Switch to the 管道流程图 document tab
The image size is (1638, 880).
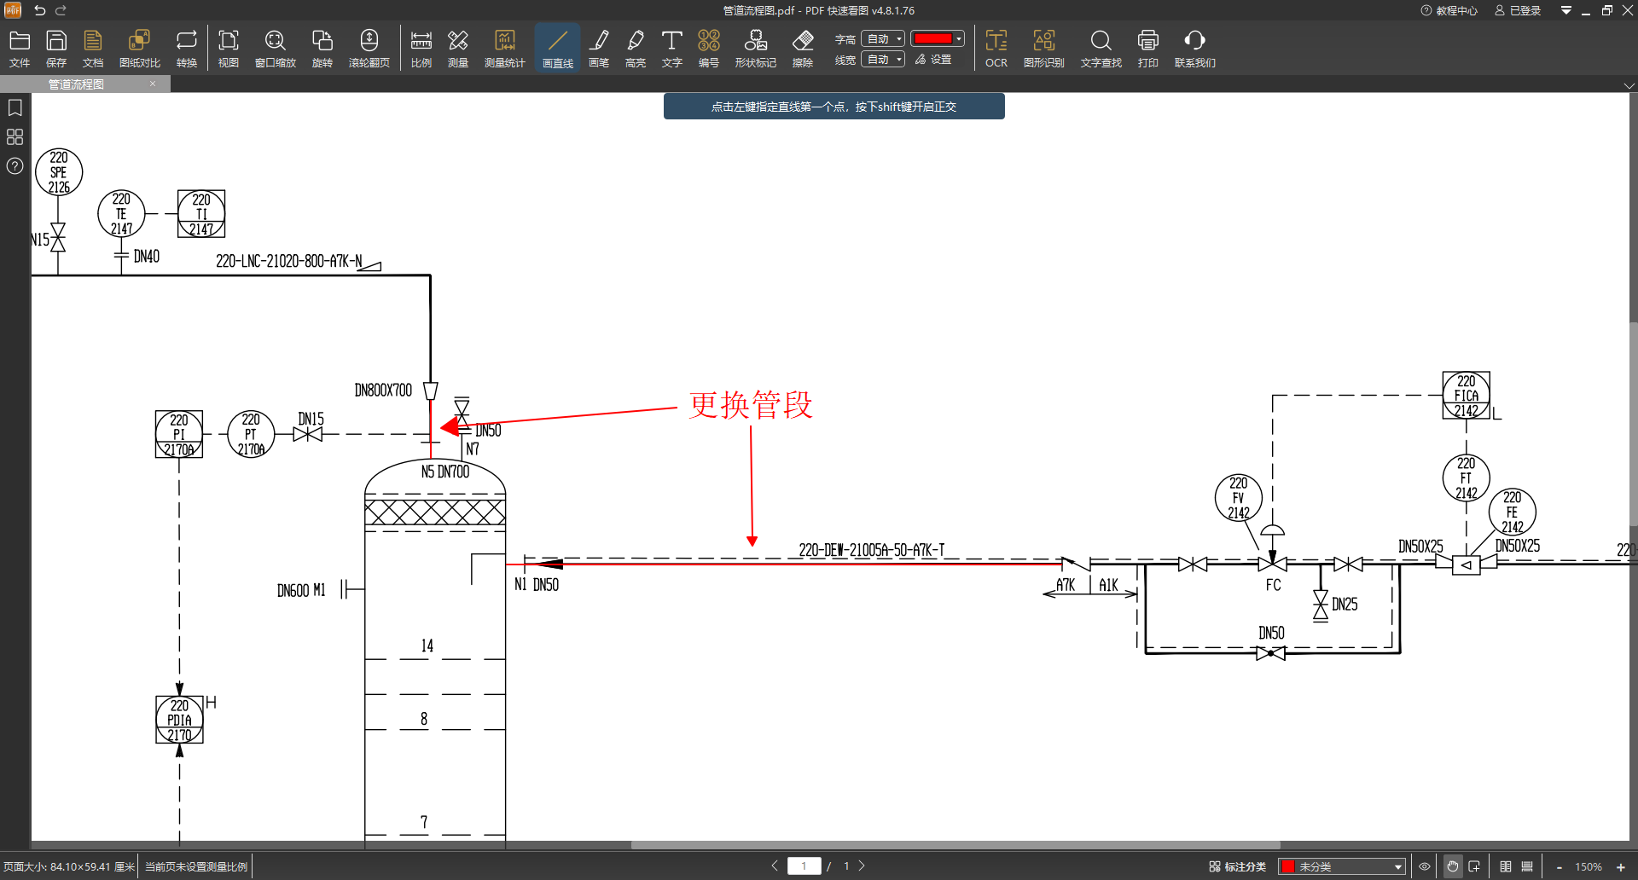coord(77,84)
